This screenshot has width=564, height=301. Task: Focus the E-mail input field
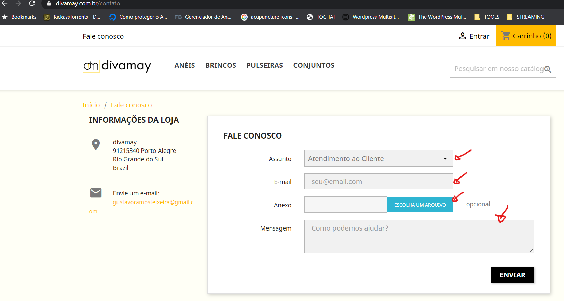[379, 182]
